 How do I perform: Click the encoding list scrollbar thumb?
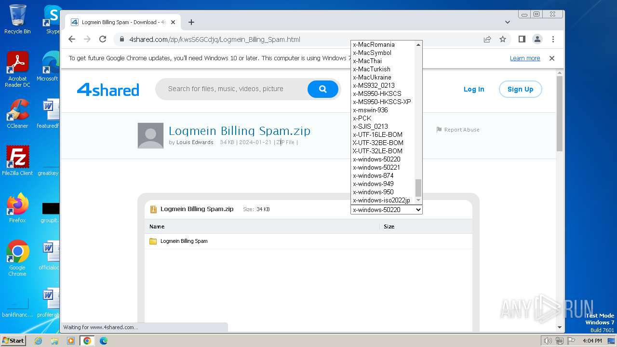click(418, 188)
